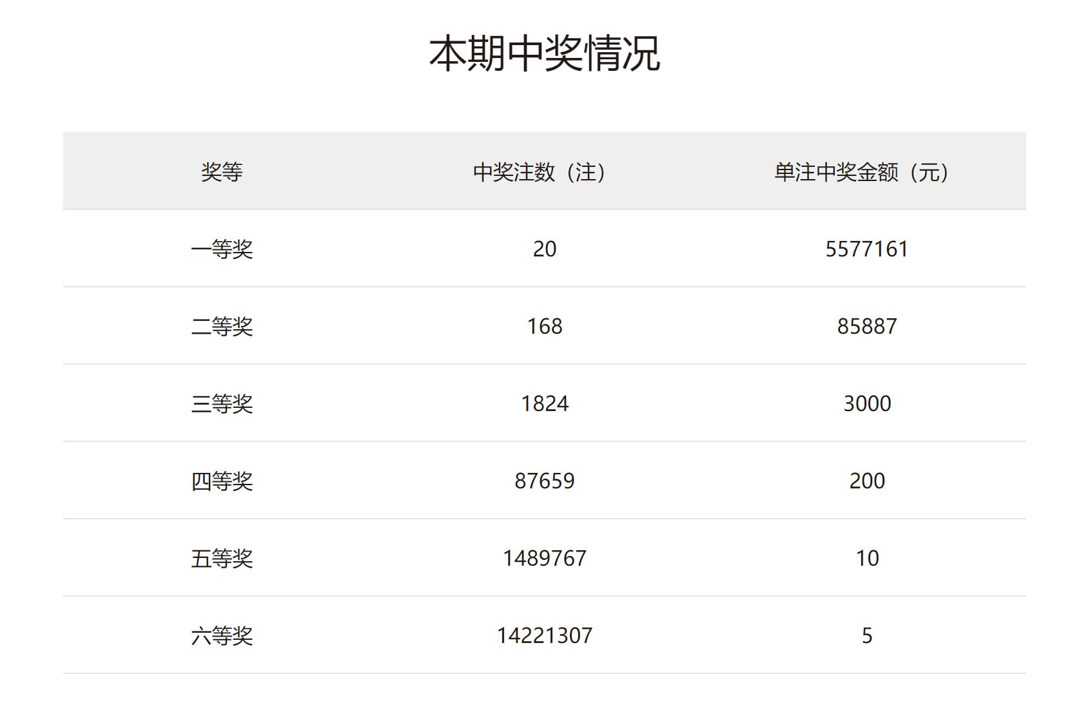Click the 二等奖 row label
Viewport: 1092px width, 701px height.
click(222, 327)
